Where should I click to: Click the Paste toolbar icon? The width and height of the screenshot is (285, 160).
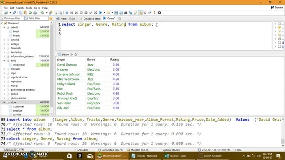point(25,13)
